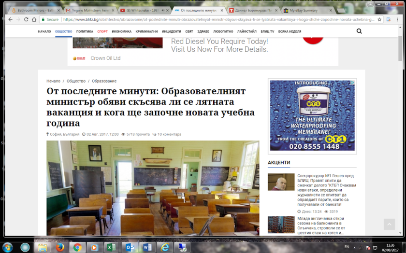Click the Образование breadcrumb link
Viewport: 406px width, 253px height.
click(104, 81)
